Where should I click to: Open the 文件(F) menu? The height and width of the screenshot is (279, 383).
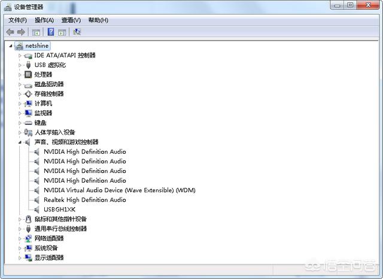coord(17,20)
